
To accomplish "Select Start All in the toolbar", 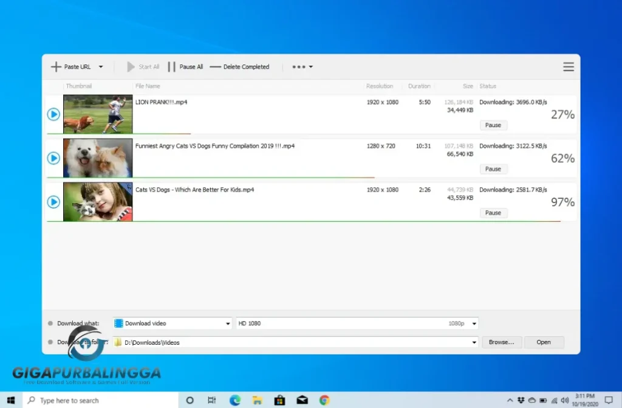I will pos(143,67).
